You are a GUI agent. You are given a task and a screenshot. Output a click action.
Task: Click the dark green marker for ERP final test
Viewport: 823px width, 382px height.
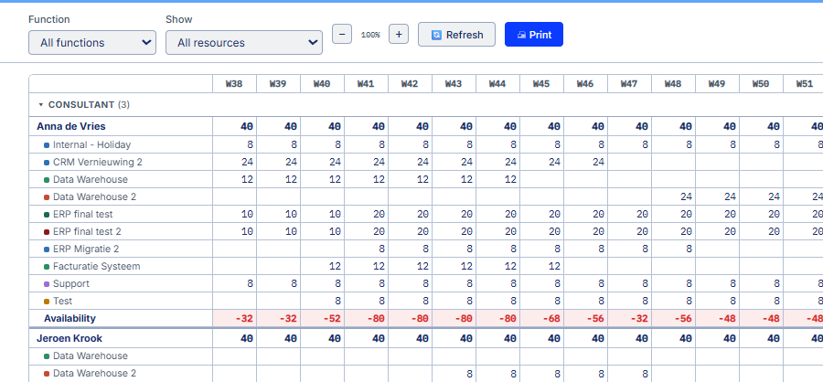pyautogui.click(x=47, y=215)
